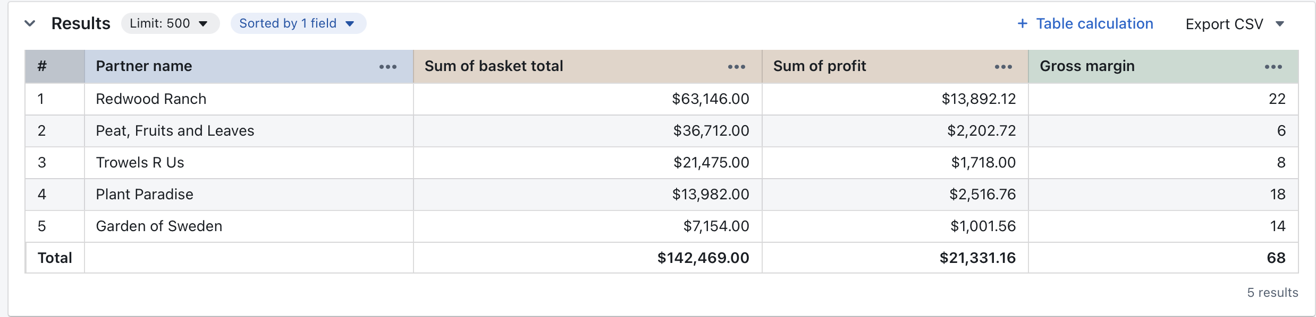
Task: Click the 5 results link
Action: click(1272, 292)
